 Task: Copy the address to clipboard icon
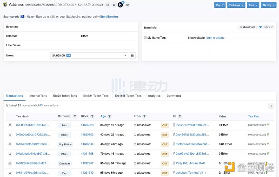click(x=108, y=5)
